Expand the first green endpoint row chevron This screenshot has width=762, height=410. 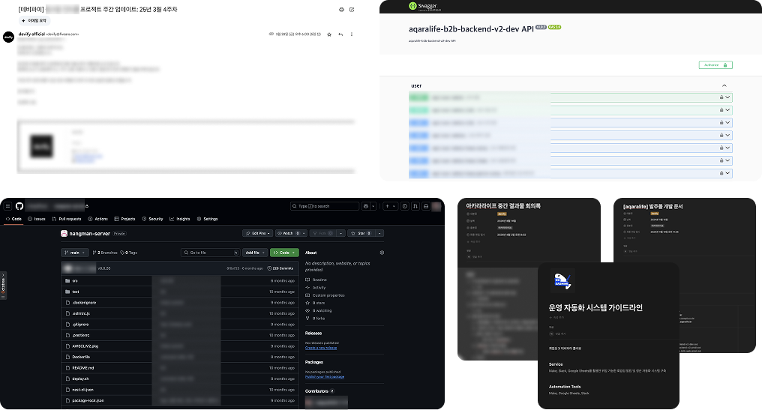pyautogui.click(x=727, y=97)
